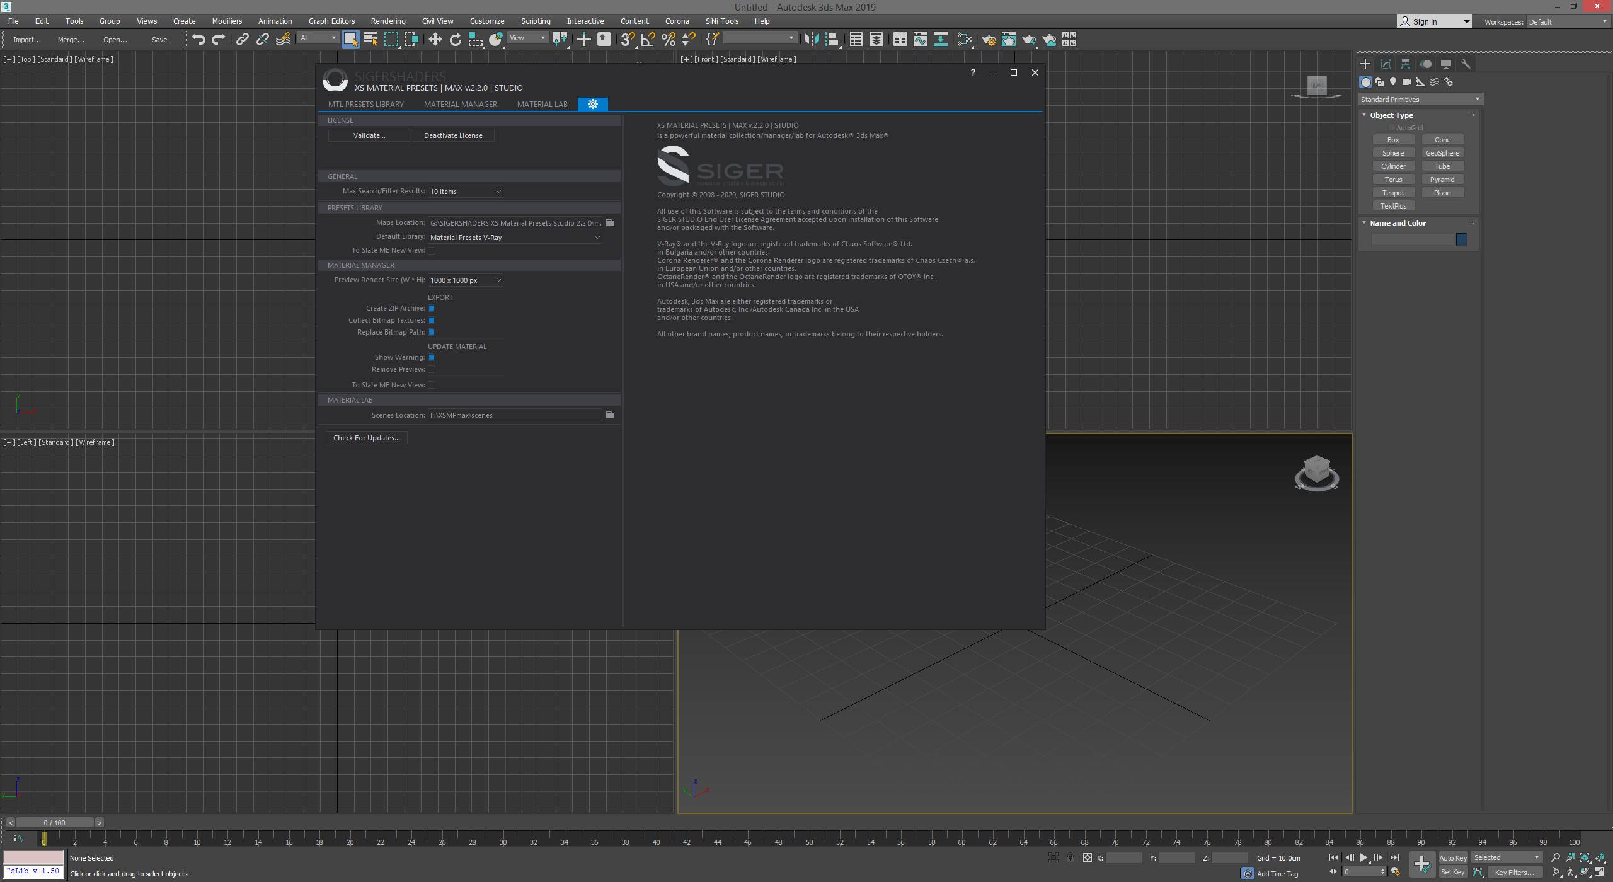Toggle the Auto Key button
The image size is (1613, 882).
pos(1453,857)
